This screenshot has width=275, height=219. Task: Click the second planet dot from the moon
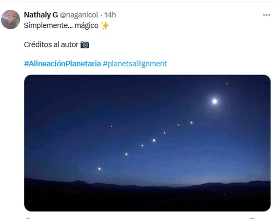pos(178,125)
